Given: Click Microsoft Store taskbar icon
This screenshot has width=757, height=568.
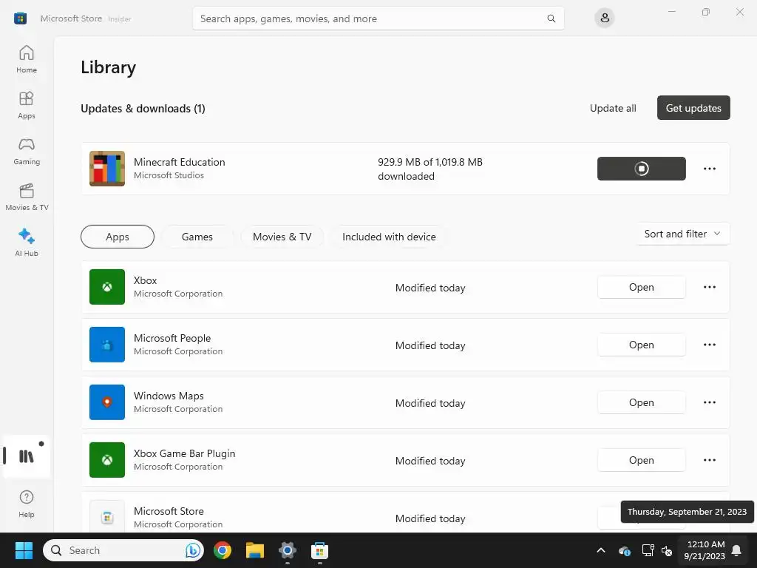Looking at the screenshot, I should click(x=319, y=550).
